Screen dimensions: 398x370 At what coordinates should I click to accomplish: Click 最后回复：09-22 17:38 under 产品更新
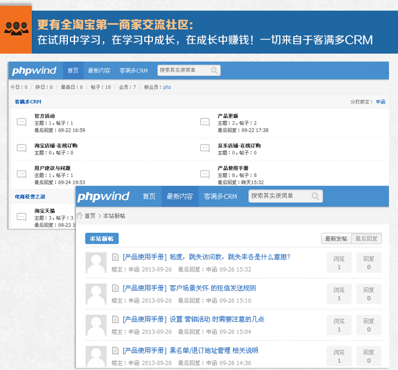(243, 130)
